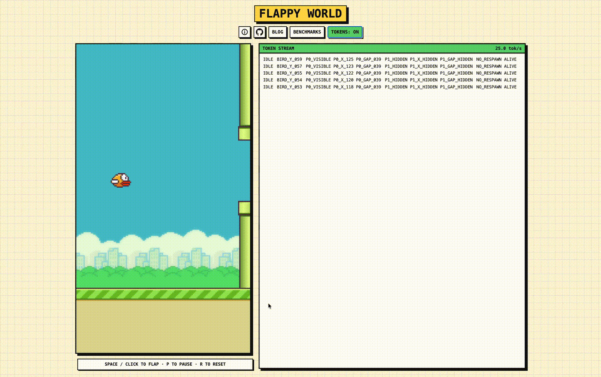Image resolution: width=601 pixels, height=377 pixels.
Task: Click the P0_X_125 token
Action: point(343,59)
